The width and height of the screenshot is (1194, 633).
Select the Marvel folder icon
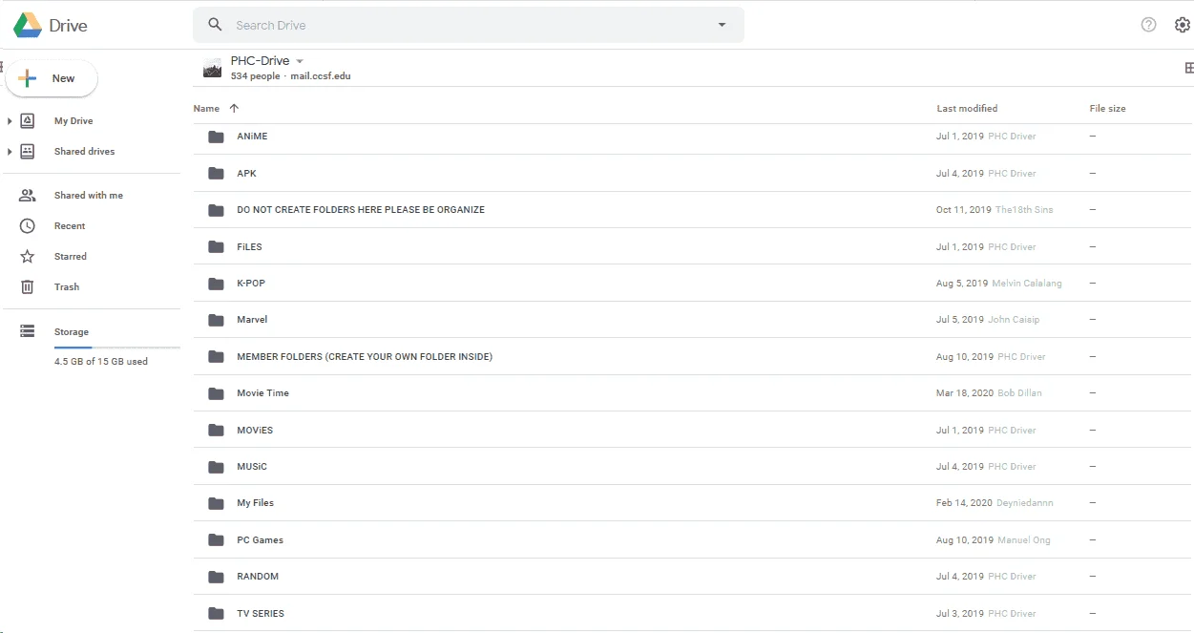pyautogui.click(x=216, y=320)
